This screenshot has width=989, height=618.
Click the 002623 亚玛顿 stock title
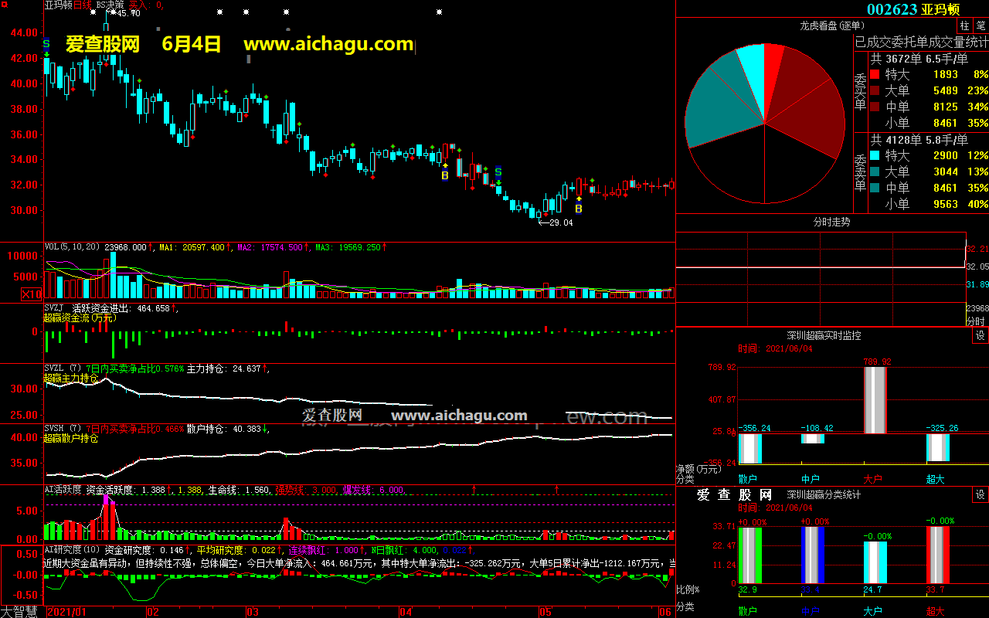(x=913, y=9)
